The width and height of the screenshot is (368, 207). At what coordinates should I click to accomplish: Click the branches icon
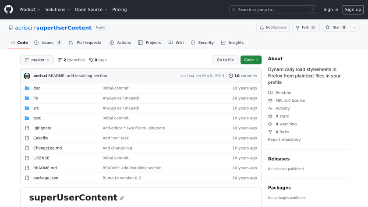[x=60, y=60]
